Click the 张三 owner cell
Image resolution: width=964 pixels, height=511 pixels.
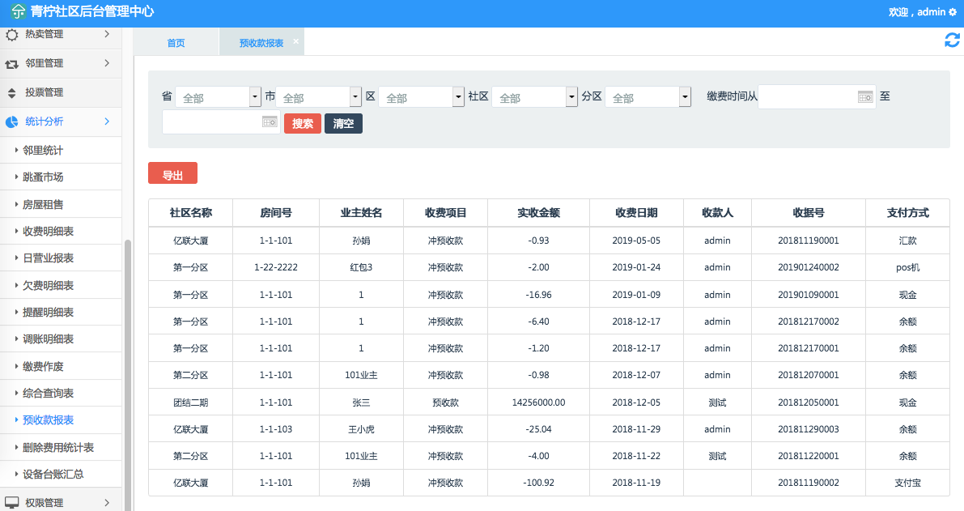[x=361, y=402]
